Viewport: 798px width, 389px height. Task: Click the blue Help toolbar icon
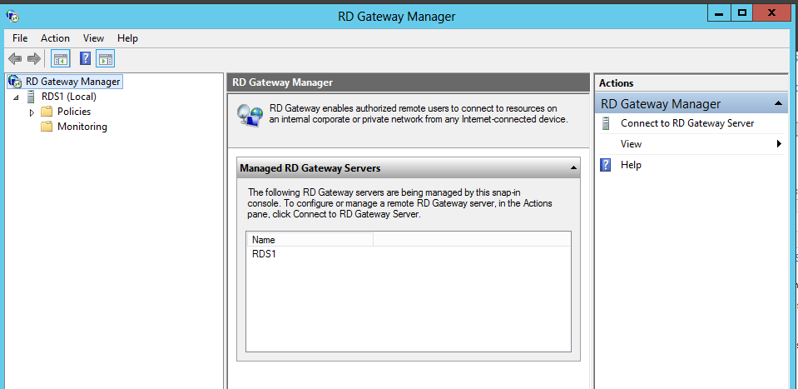point(86,59)
